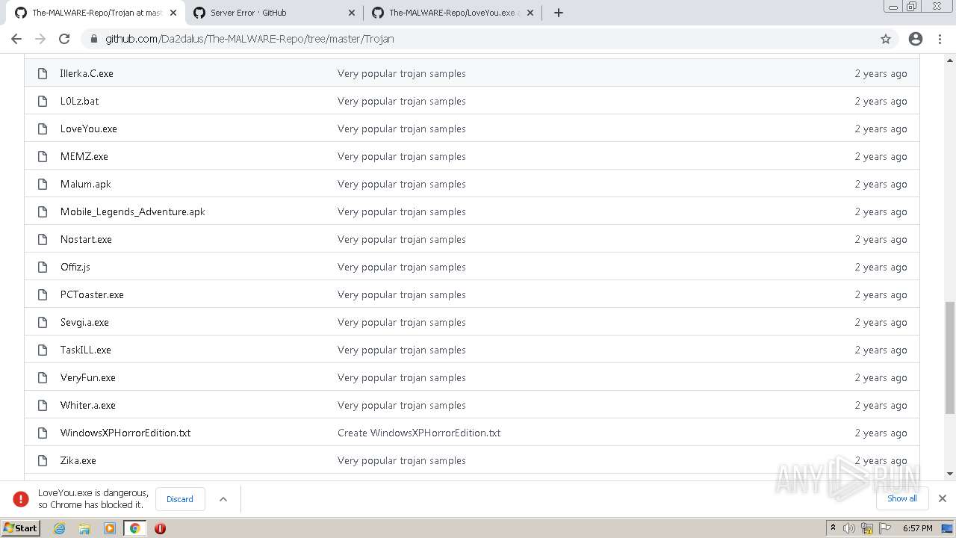
Task: Open commit 'Create WindowsXPHorrorEdition.txt' link
Action: [x=419, y=433]
